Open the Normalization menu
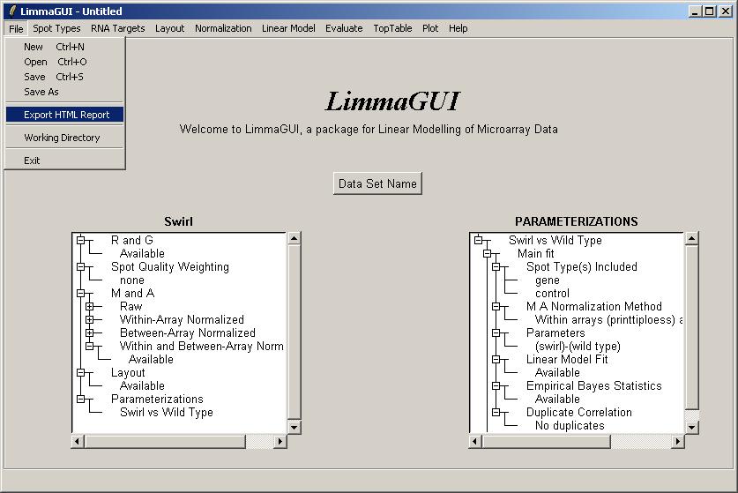 [x=223, y=28]
